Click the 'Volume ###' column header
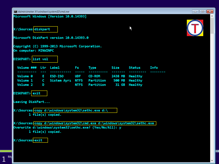 [27, 68]
